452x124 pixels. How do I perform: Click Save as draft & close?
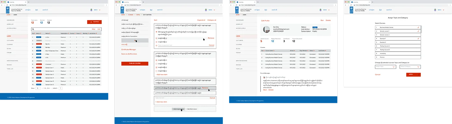pyautogui.click(x=129, y=54)
